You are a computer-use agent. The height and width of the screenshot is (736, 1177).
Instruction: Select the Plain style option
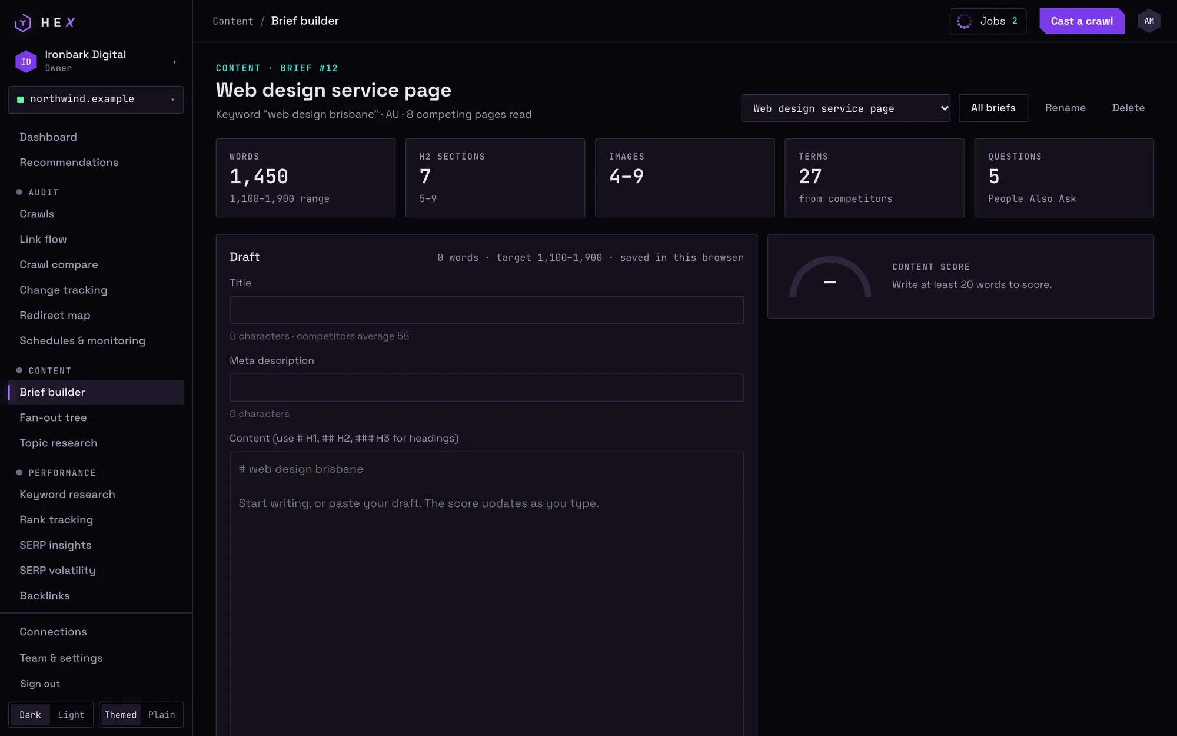(161, 715)
